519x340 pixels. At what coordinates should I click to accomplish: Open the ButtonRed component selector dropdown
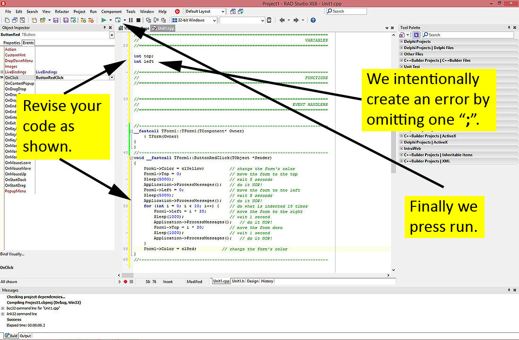tap(111, 35)
